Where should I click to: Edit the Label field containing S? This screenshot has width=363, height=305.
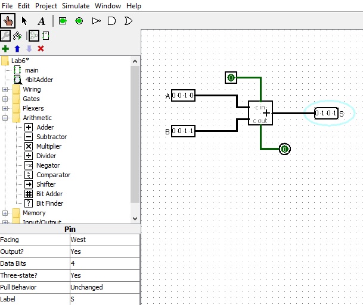point(105,299)
